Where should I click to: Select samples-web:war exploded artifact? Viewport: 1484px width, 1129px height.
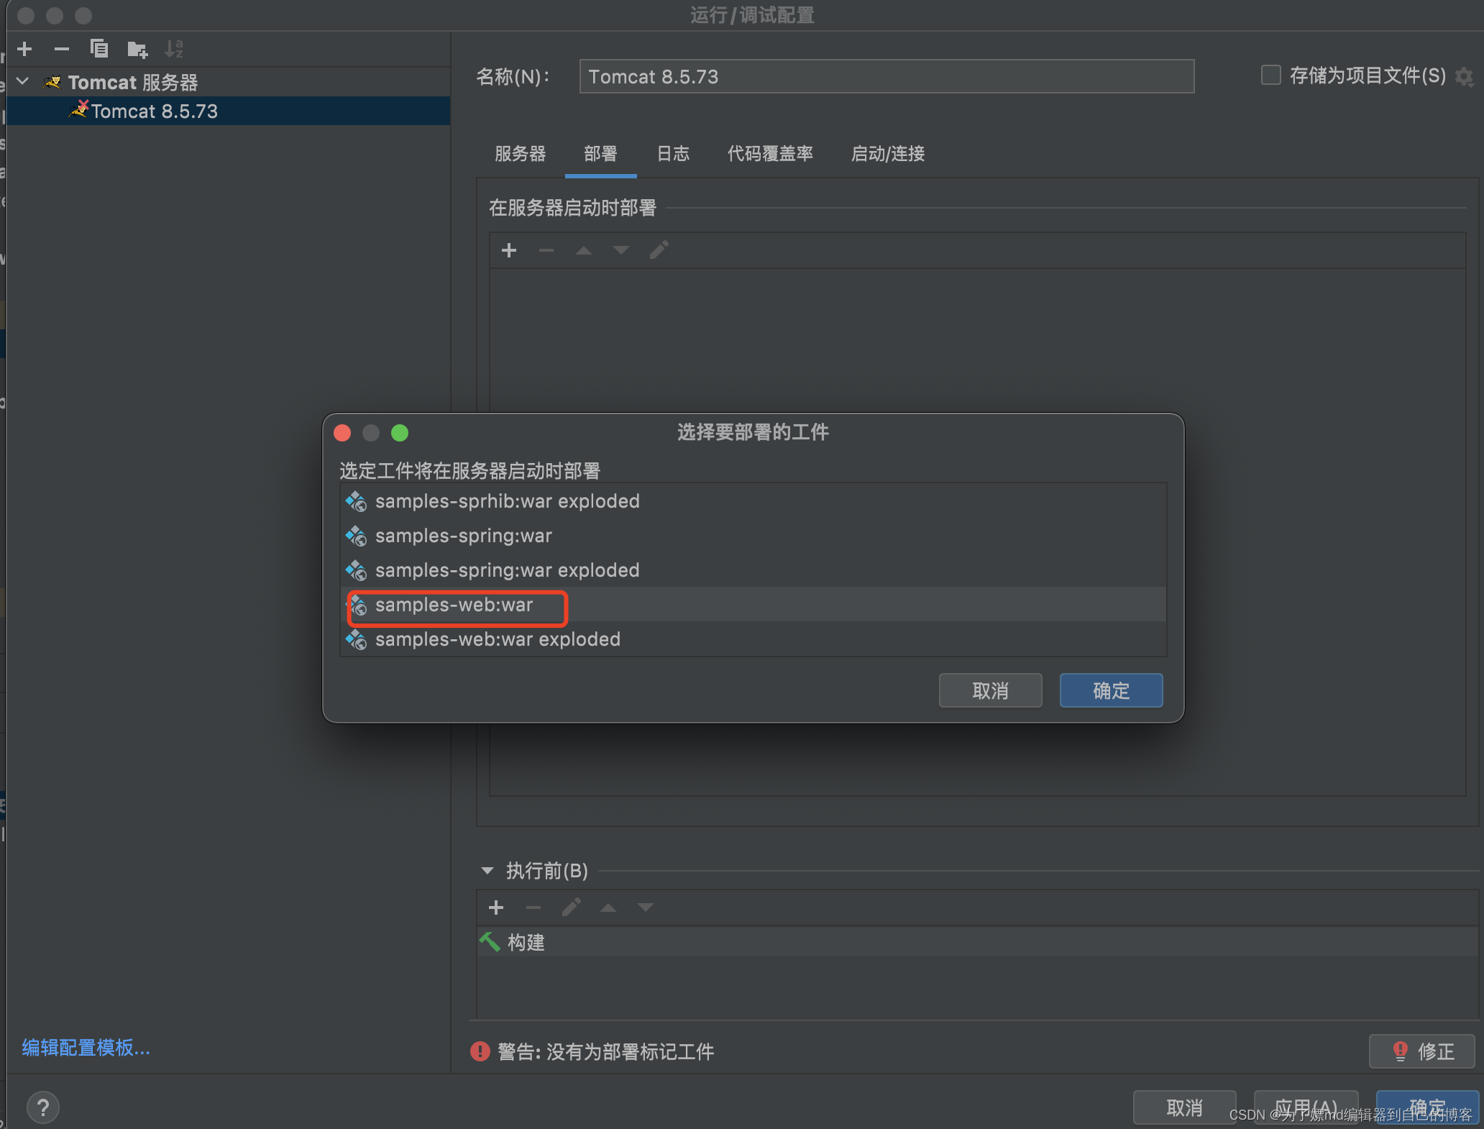(x=498, y=639)
